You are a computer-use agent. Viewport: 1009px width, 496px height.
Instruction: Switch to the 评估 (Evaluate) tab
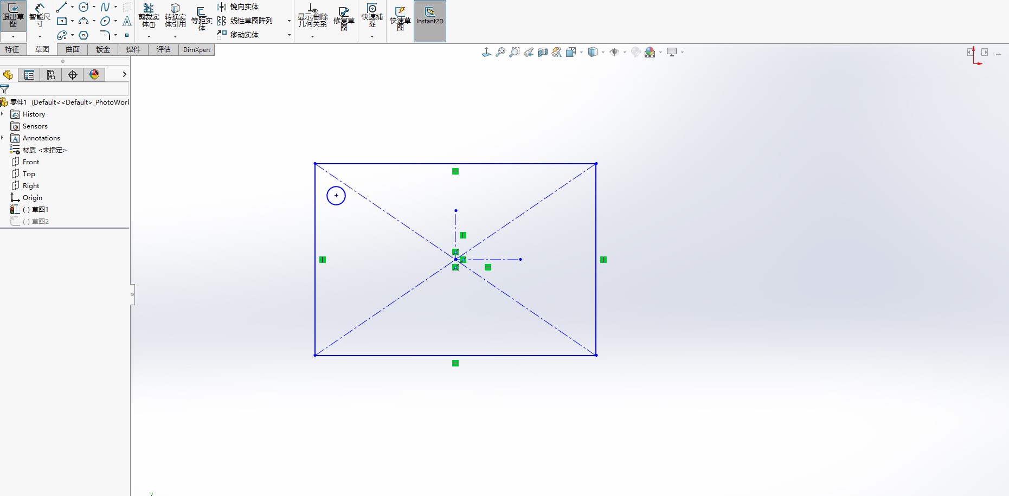click(164, 50)
